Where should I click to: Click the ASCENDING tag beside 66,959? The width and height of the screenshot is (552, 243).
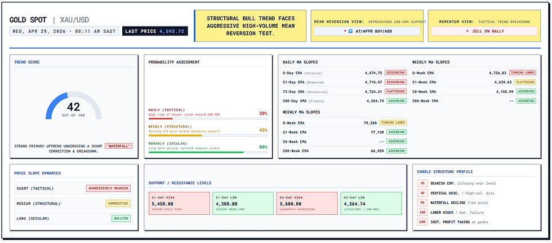pyautogui.click(x=397, y=151)
